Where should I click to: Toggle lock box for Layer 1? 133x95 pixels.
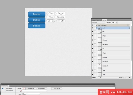click(95, 28)
